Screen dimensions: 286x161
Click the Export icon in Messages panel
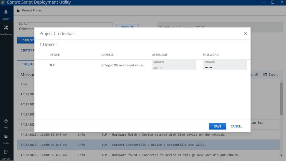click(x=265, y=75)
